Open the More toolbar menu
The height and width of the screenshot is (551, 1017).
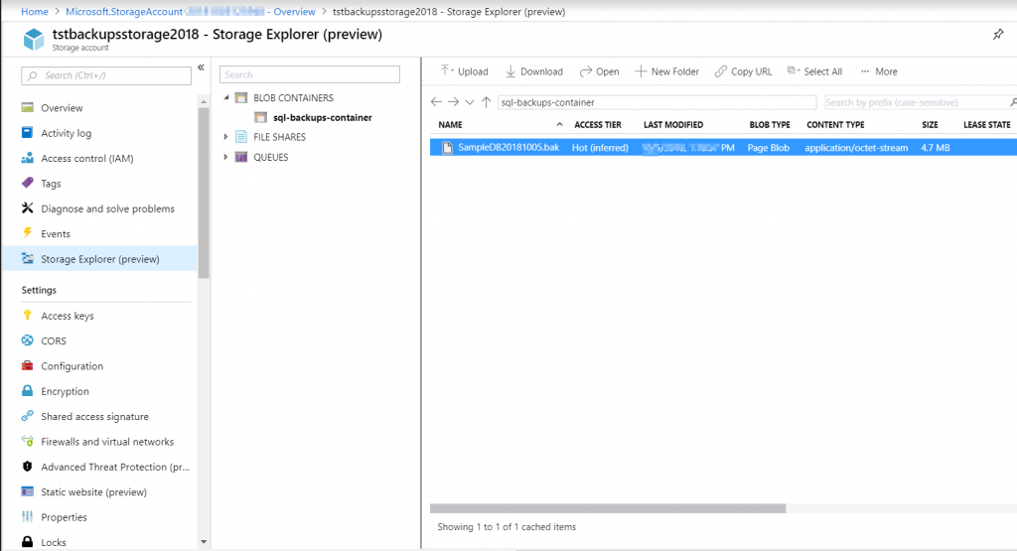coord(879,71)
